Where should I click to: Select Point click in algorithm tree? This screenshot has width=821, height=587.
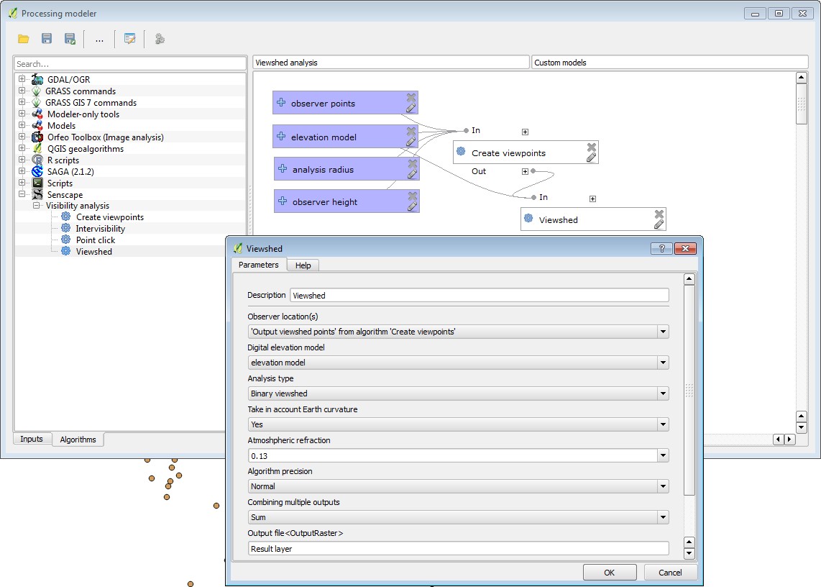pos(96,240)
